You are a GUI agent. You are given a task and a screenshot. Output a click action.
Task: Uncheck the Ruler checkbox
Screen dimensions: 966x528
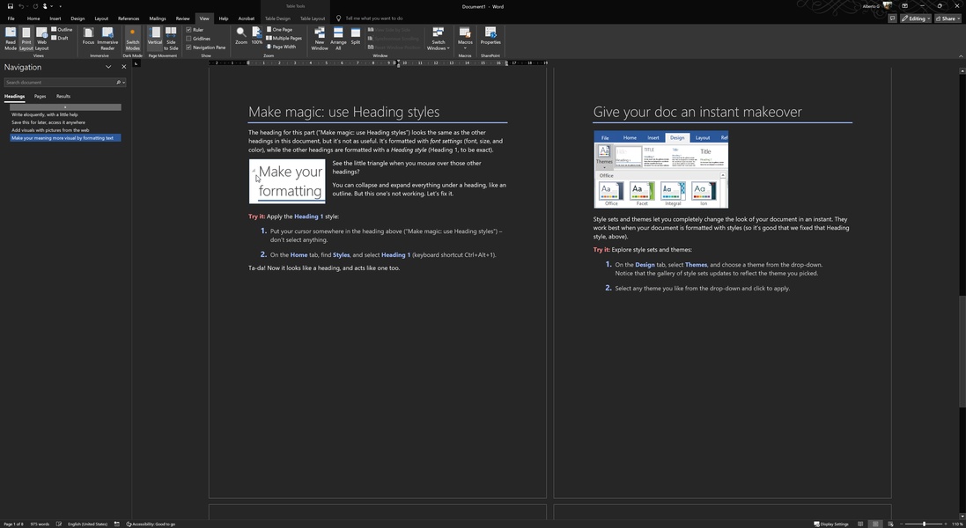[189, 30]
